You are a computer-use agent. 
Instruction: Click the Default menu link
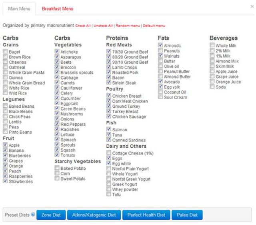click(154, 26)
